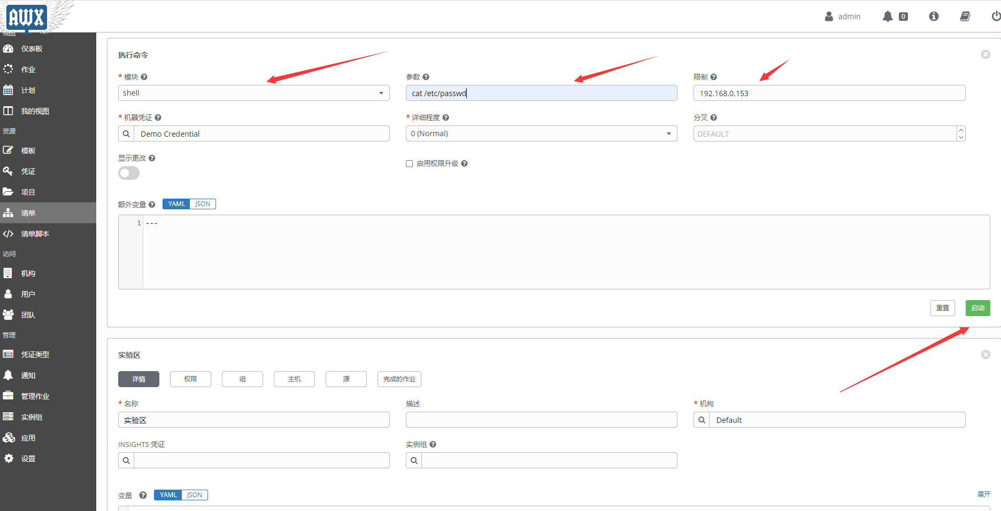Image resolution: width=1001 pixels, height=511 pixels.
Task: Open the documentation book icon
Action: (x=965, y=17)
